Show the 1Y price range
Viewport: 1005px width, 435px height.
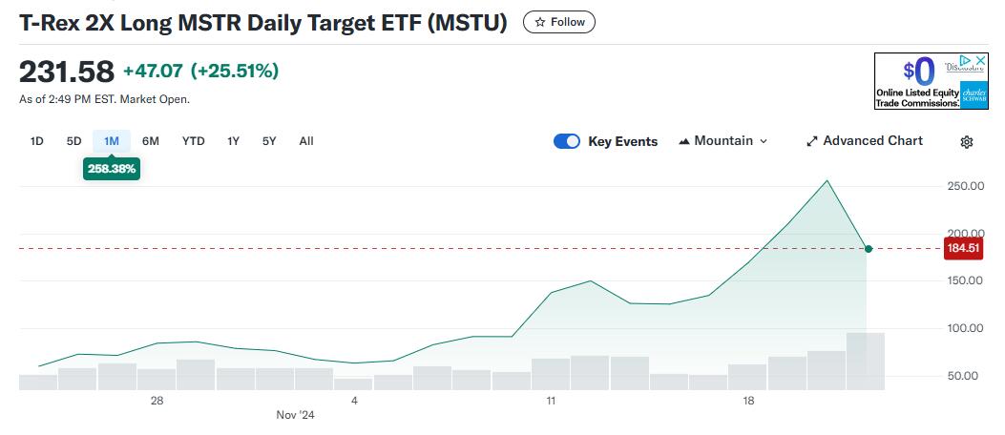tap(233, 141)
